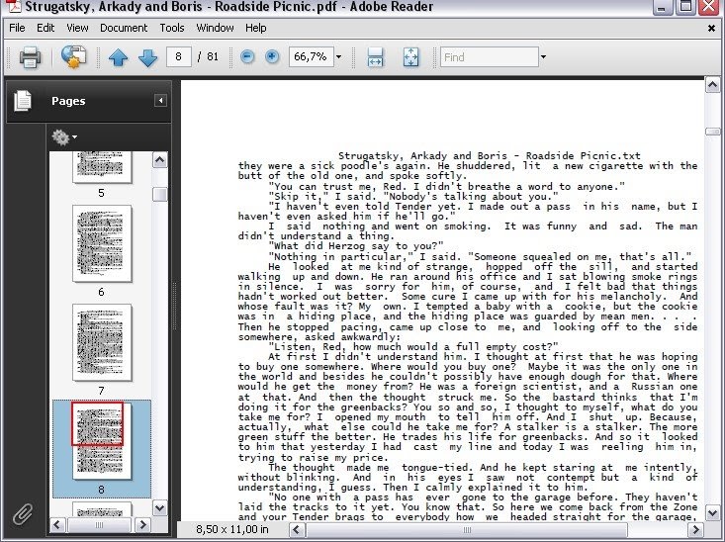Select the fit width scrolling icon
The width and height of the screenshot is (725, 542).
point(375,57)
